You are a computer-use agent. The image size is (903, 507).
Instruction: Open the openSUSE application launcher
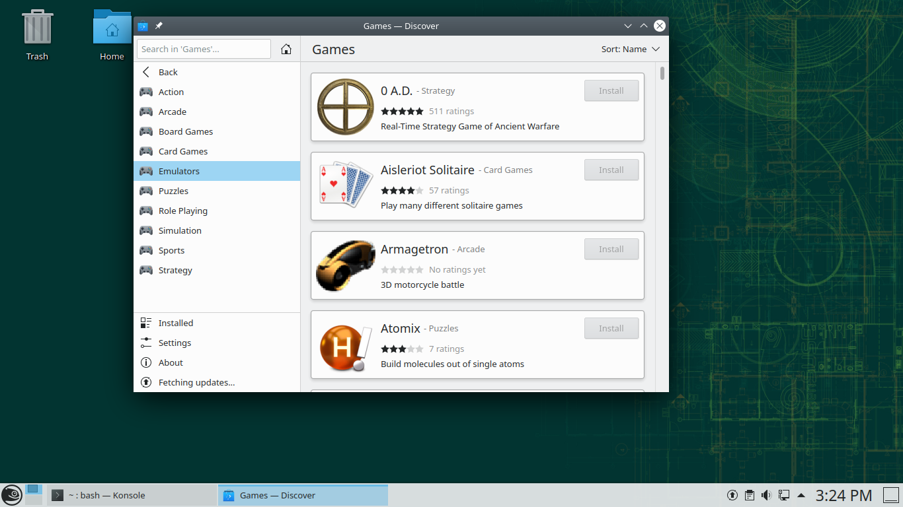[12, 495]
